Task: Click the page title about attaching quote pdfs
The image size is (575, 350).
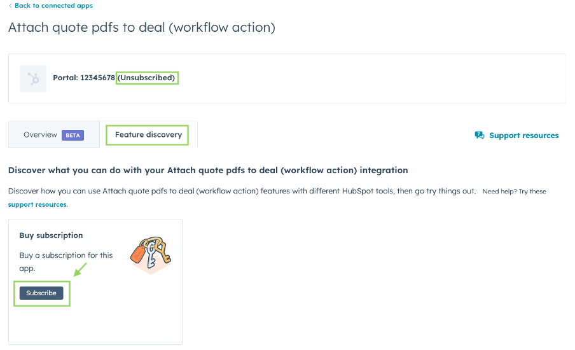Action: 142,28
